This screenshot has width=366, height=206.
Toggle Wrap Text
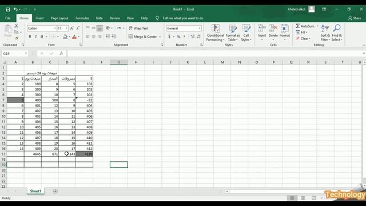pyautogui.click(x=138, y=28)
